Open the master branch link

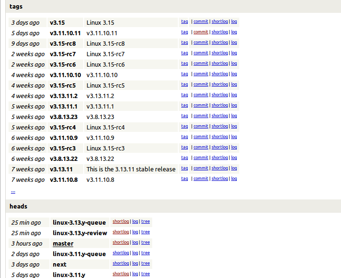point(63,244)
